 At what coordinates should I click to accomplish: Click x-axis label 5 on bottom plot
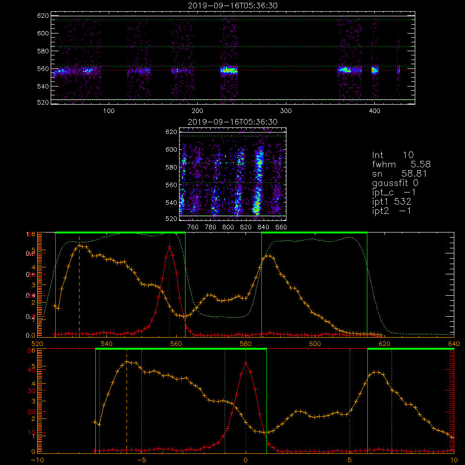point(350,460)
